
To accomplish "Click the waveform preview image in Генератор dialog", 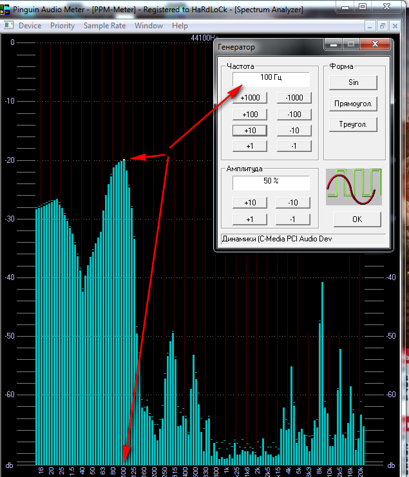I will (x=354, y=187).
